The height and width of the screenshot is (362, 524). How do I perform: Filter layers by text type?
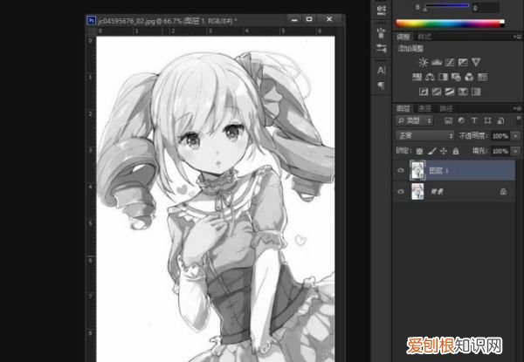click(x=473, y=121)
